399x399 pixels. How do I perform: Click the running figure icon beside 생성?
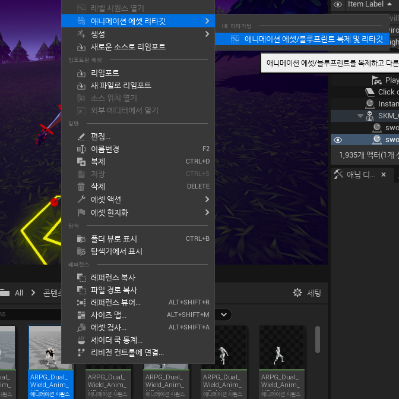click(81, 34)
